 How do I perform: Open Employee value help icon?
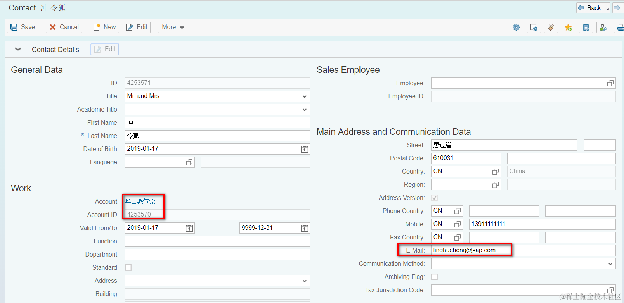pos(610,83)
